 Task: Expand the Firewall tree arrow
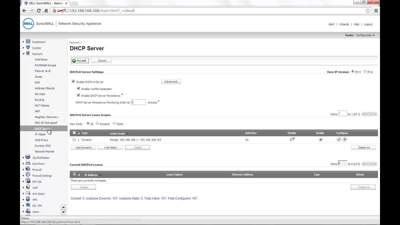(x=23, y=170)
